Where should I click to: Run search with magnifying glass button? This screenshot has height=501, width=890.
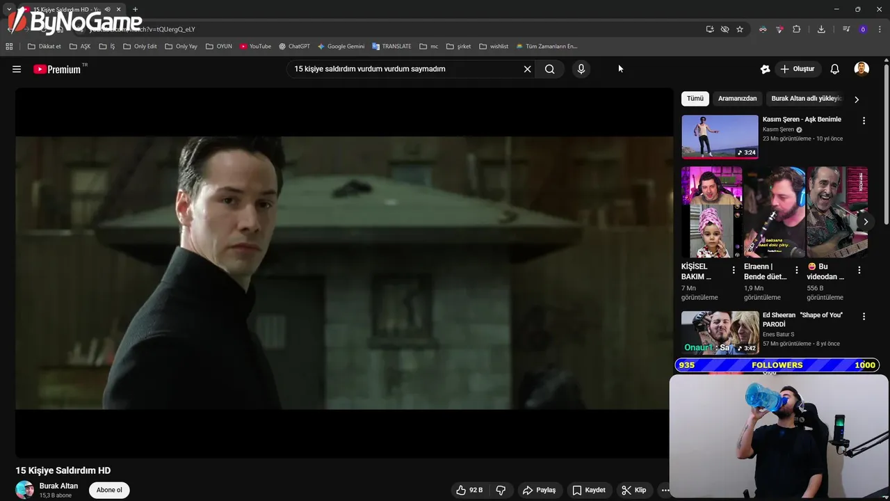point(550,69)
